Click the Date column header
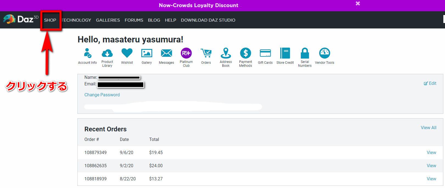The width and height of the screenshot is (445, 188). pyautogui.click(x=124, y=139)
